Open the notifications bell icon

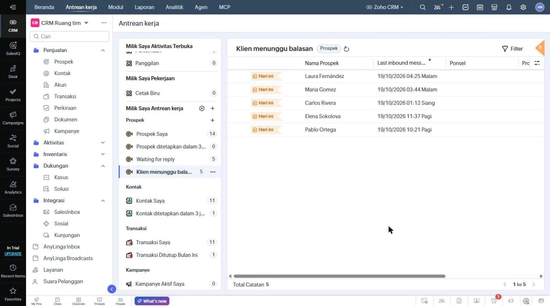click(x=509, y=7)
